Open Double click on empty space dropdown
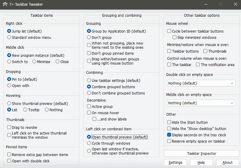The width and height of the screenshot is (241, 168). tap(201, 83)
